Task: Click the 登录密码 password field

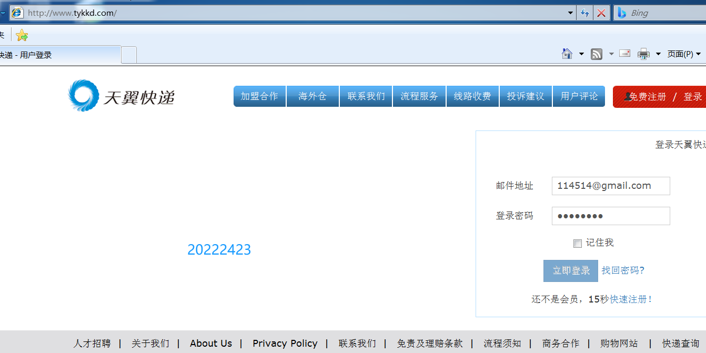Action: click(x=611, y=216)
